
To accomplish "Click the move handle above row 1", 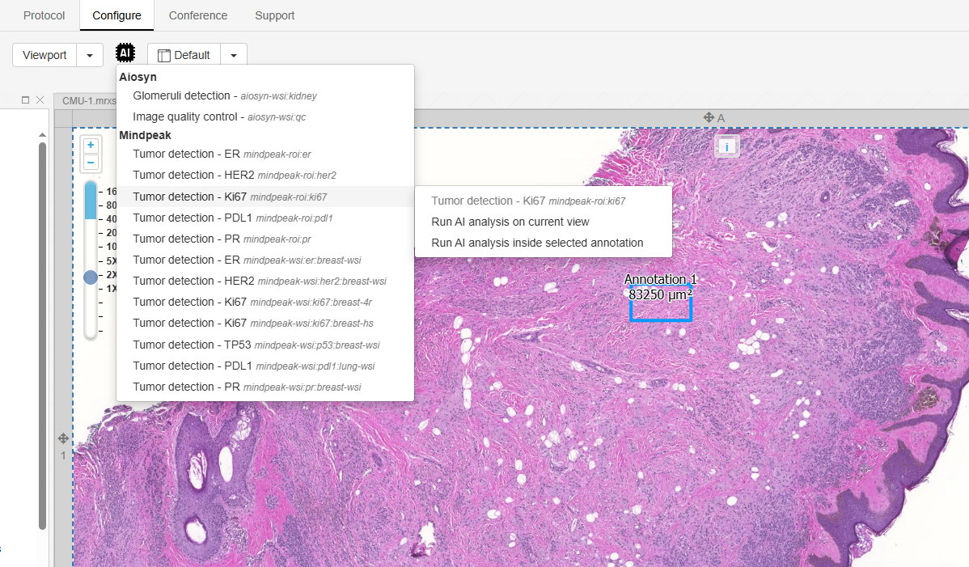I will click(x=62, y=438).
